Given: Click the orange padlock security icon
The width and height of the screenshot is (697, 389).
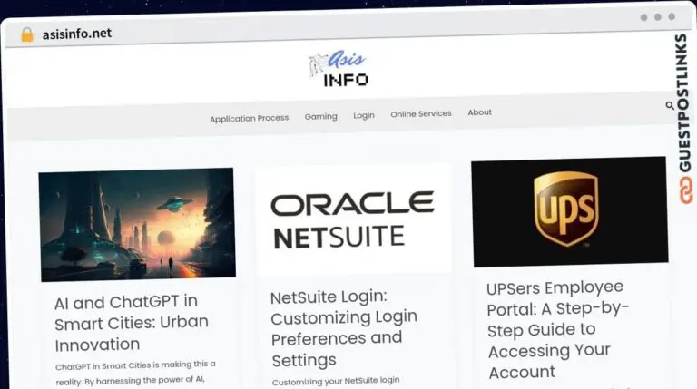Looking at the screenshot, I should [27, 34].
